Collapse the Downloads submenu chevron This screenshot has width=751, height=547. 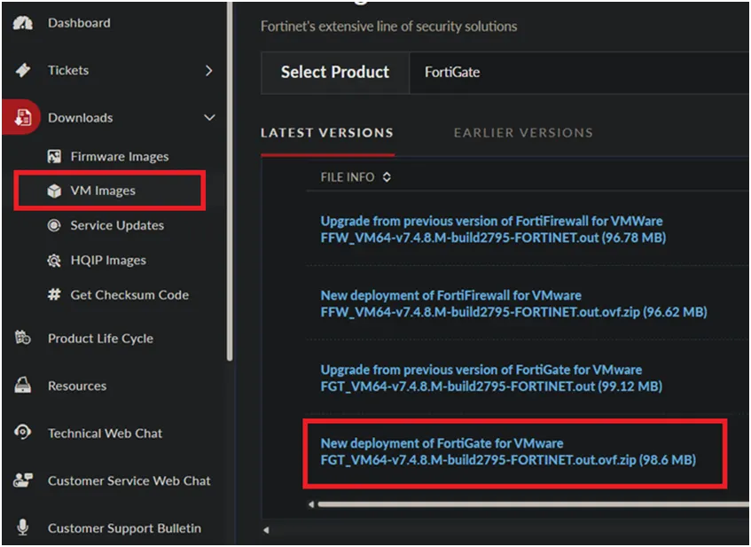[x=209, y=117]
